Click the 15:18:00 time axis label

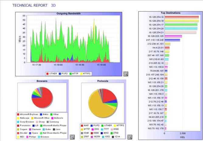pos(58,65)
